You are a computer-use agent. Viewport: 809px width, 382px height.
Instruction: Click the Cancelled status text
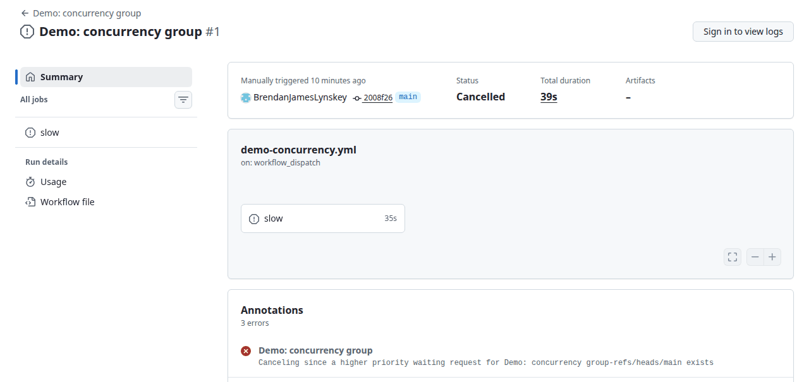click(480, 97)
